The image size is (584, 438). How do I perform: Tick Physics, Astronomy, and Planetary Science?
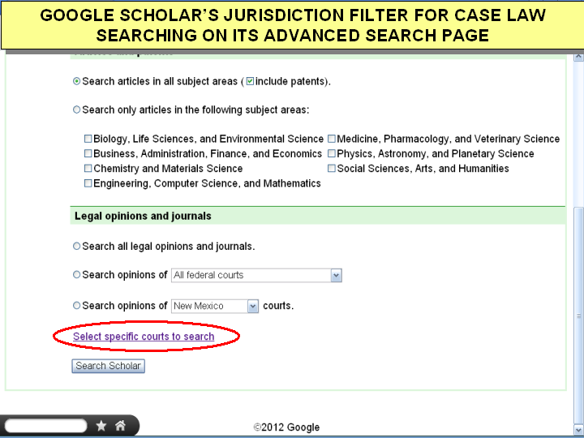tap(332, 153)
